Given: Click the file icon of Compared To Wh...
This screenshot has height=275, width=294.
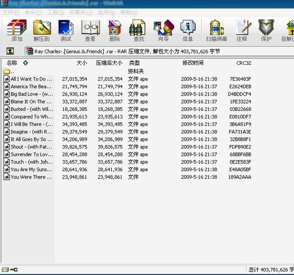Looking at the screenshot, I should [x=6, y=117].
